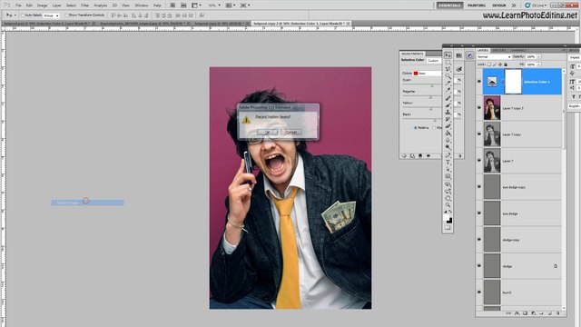Open the layer Opacity dropdown arrow
Screen dimensions: 581x327
pyautogui.click(x=538, y=56)
